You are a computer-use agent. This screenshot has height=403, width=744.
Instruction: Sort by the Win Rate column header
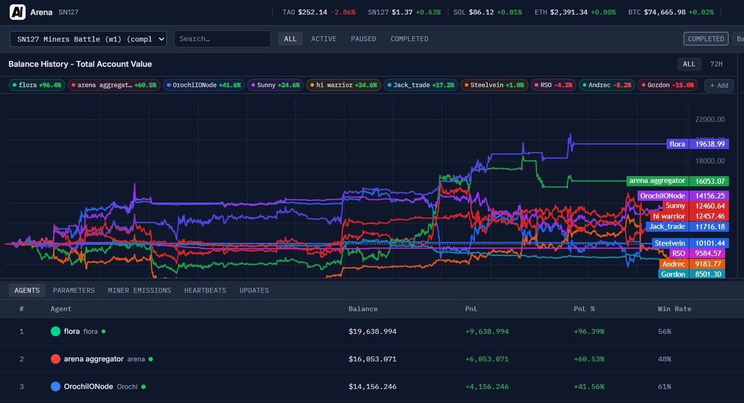675,309
